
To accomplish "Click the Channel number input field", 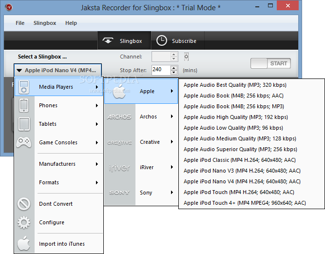I will click(x=161, y=57).
